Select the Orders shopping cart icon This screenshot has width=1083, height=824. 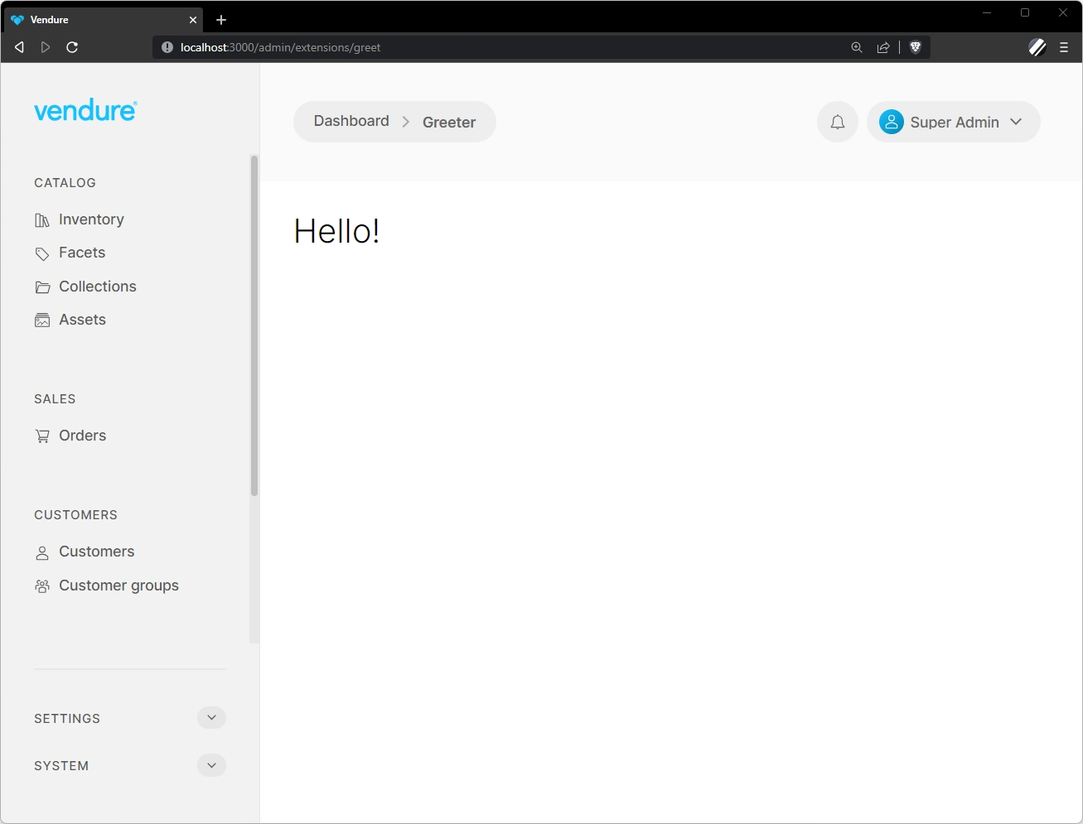pos(42,435)
